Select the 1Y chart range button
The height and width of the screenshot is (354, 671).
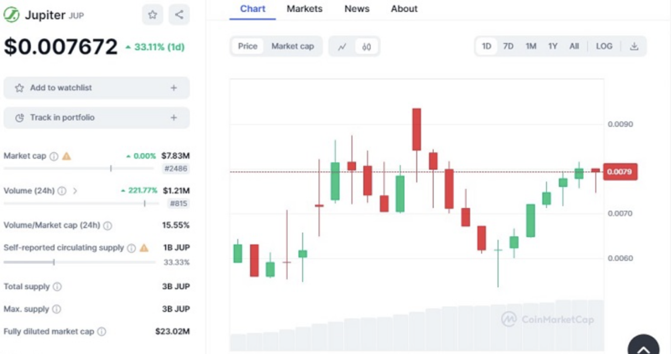click(552, 46)
